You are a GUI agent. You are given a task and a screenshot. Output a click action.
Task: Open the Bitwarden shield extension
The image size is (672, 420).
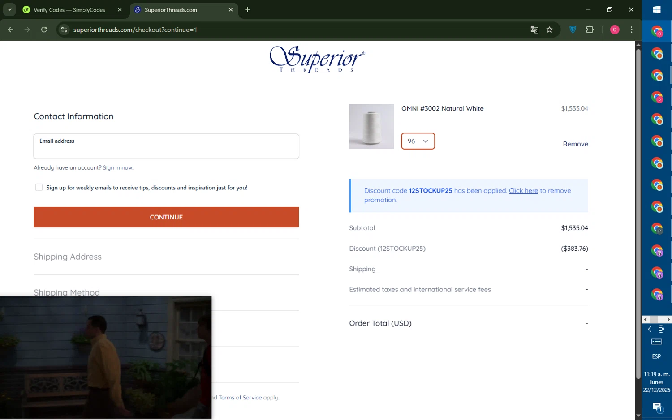[x=573, y=30]
